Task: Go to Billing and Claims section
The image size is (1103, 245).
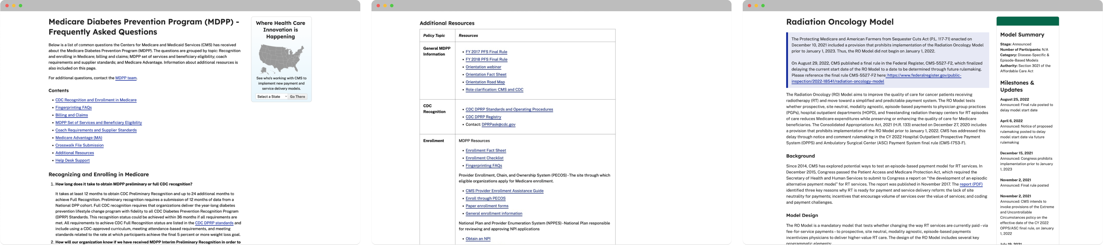Action: (x=71, y=115)
